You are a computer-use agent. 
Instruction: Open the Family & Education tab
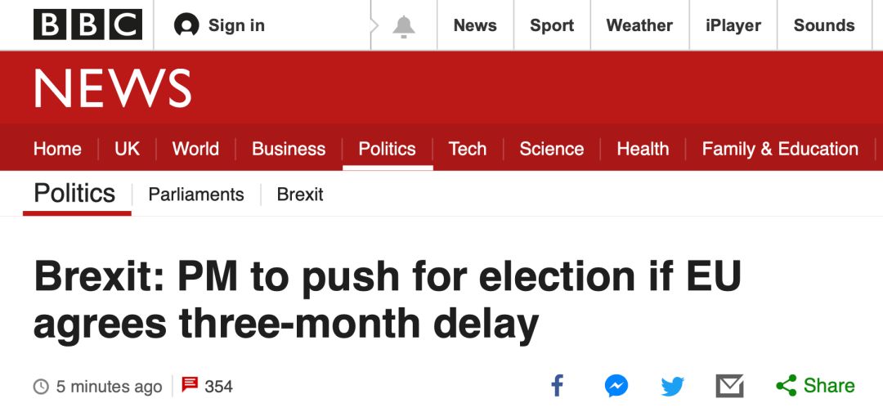tap(780, 149)
